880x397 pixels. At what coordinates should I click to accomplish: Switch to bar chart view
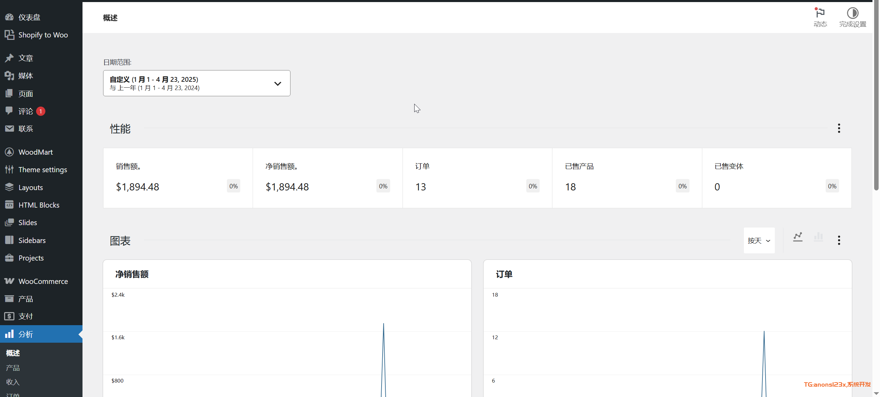coord(818,237)
